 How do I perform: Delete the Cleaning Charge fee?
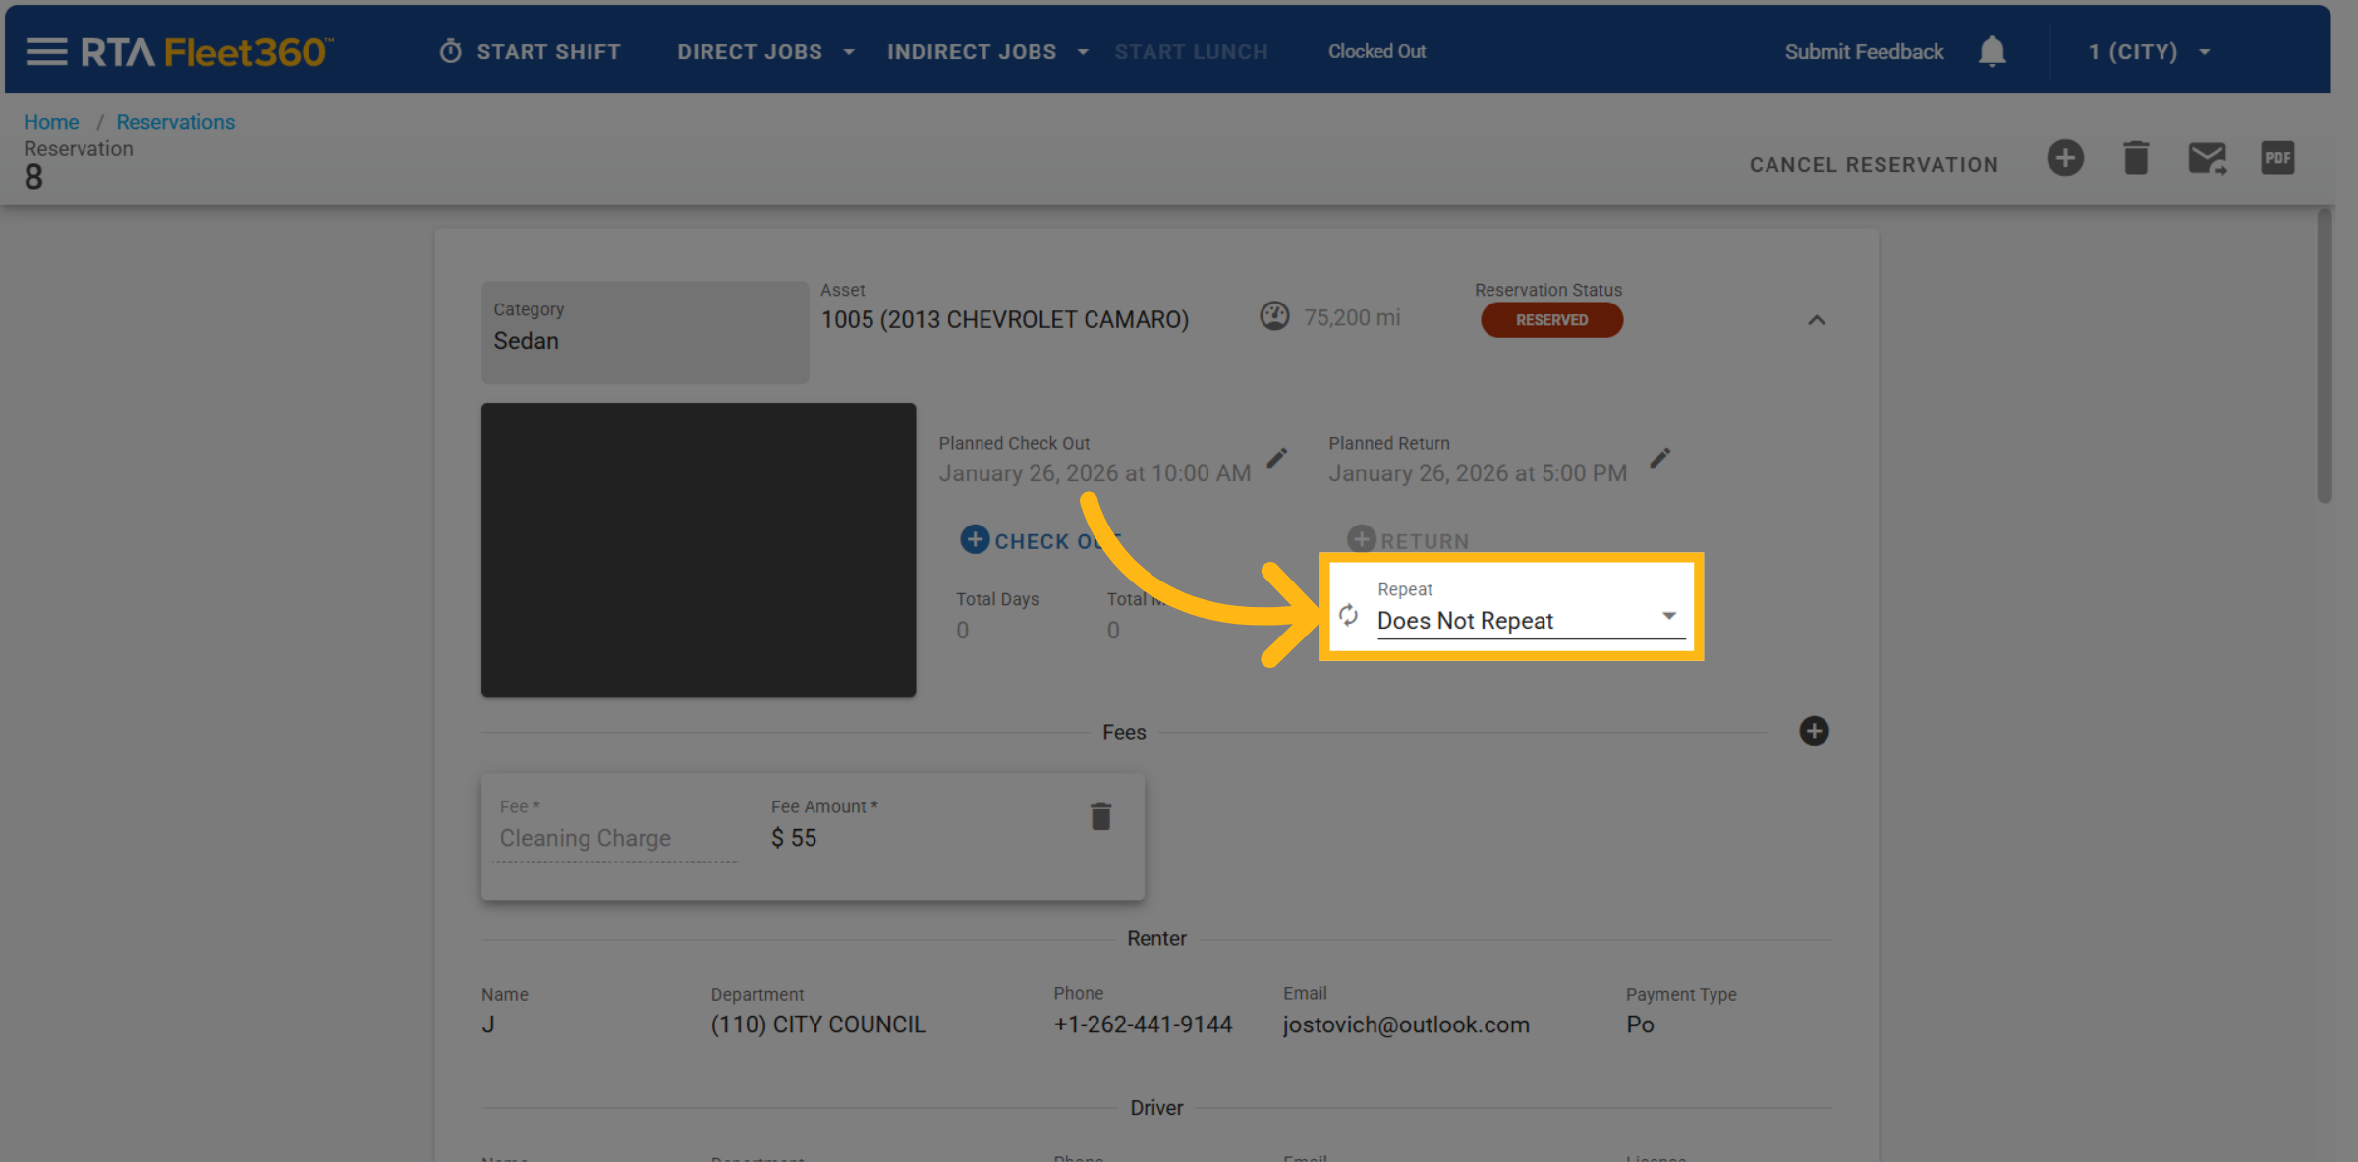click(1100, 817)
